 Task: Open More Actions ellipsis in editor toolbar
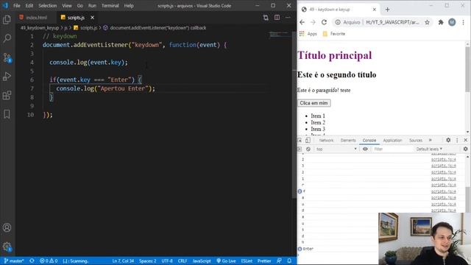pyautogui.click(x=288, y=18)
